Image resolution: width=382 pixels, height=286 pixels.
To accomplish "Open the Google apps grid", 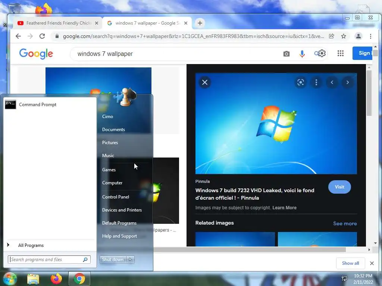I will (341, 53).
